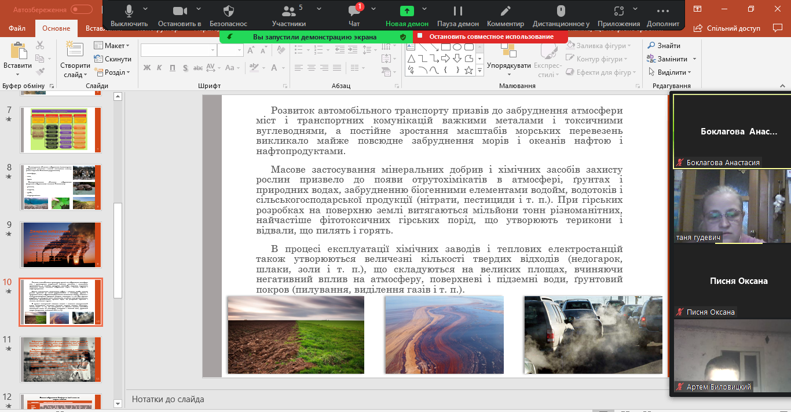
Task: Open Zoom video options chevron
Action: (x=198, y=9)
